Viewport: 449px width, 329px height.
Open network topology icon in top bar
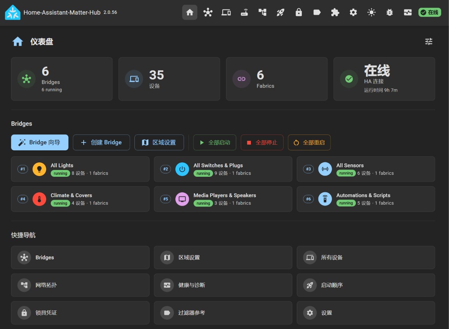pyautogui.click(x=262, y=12)
